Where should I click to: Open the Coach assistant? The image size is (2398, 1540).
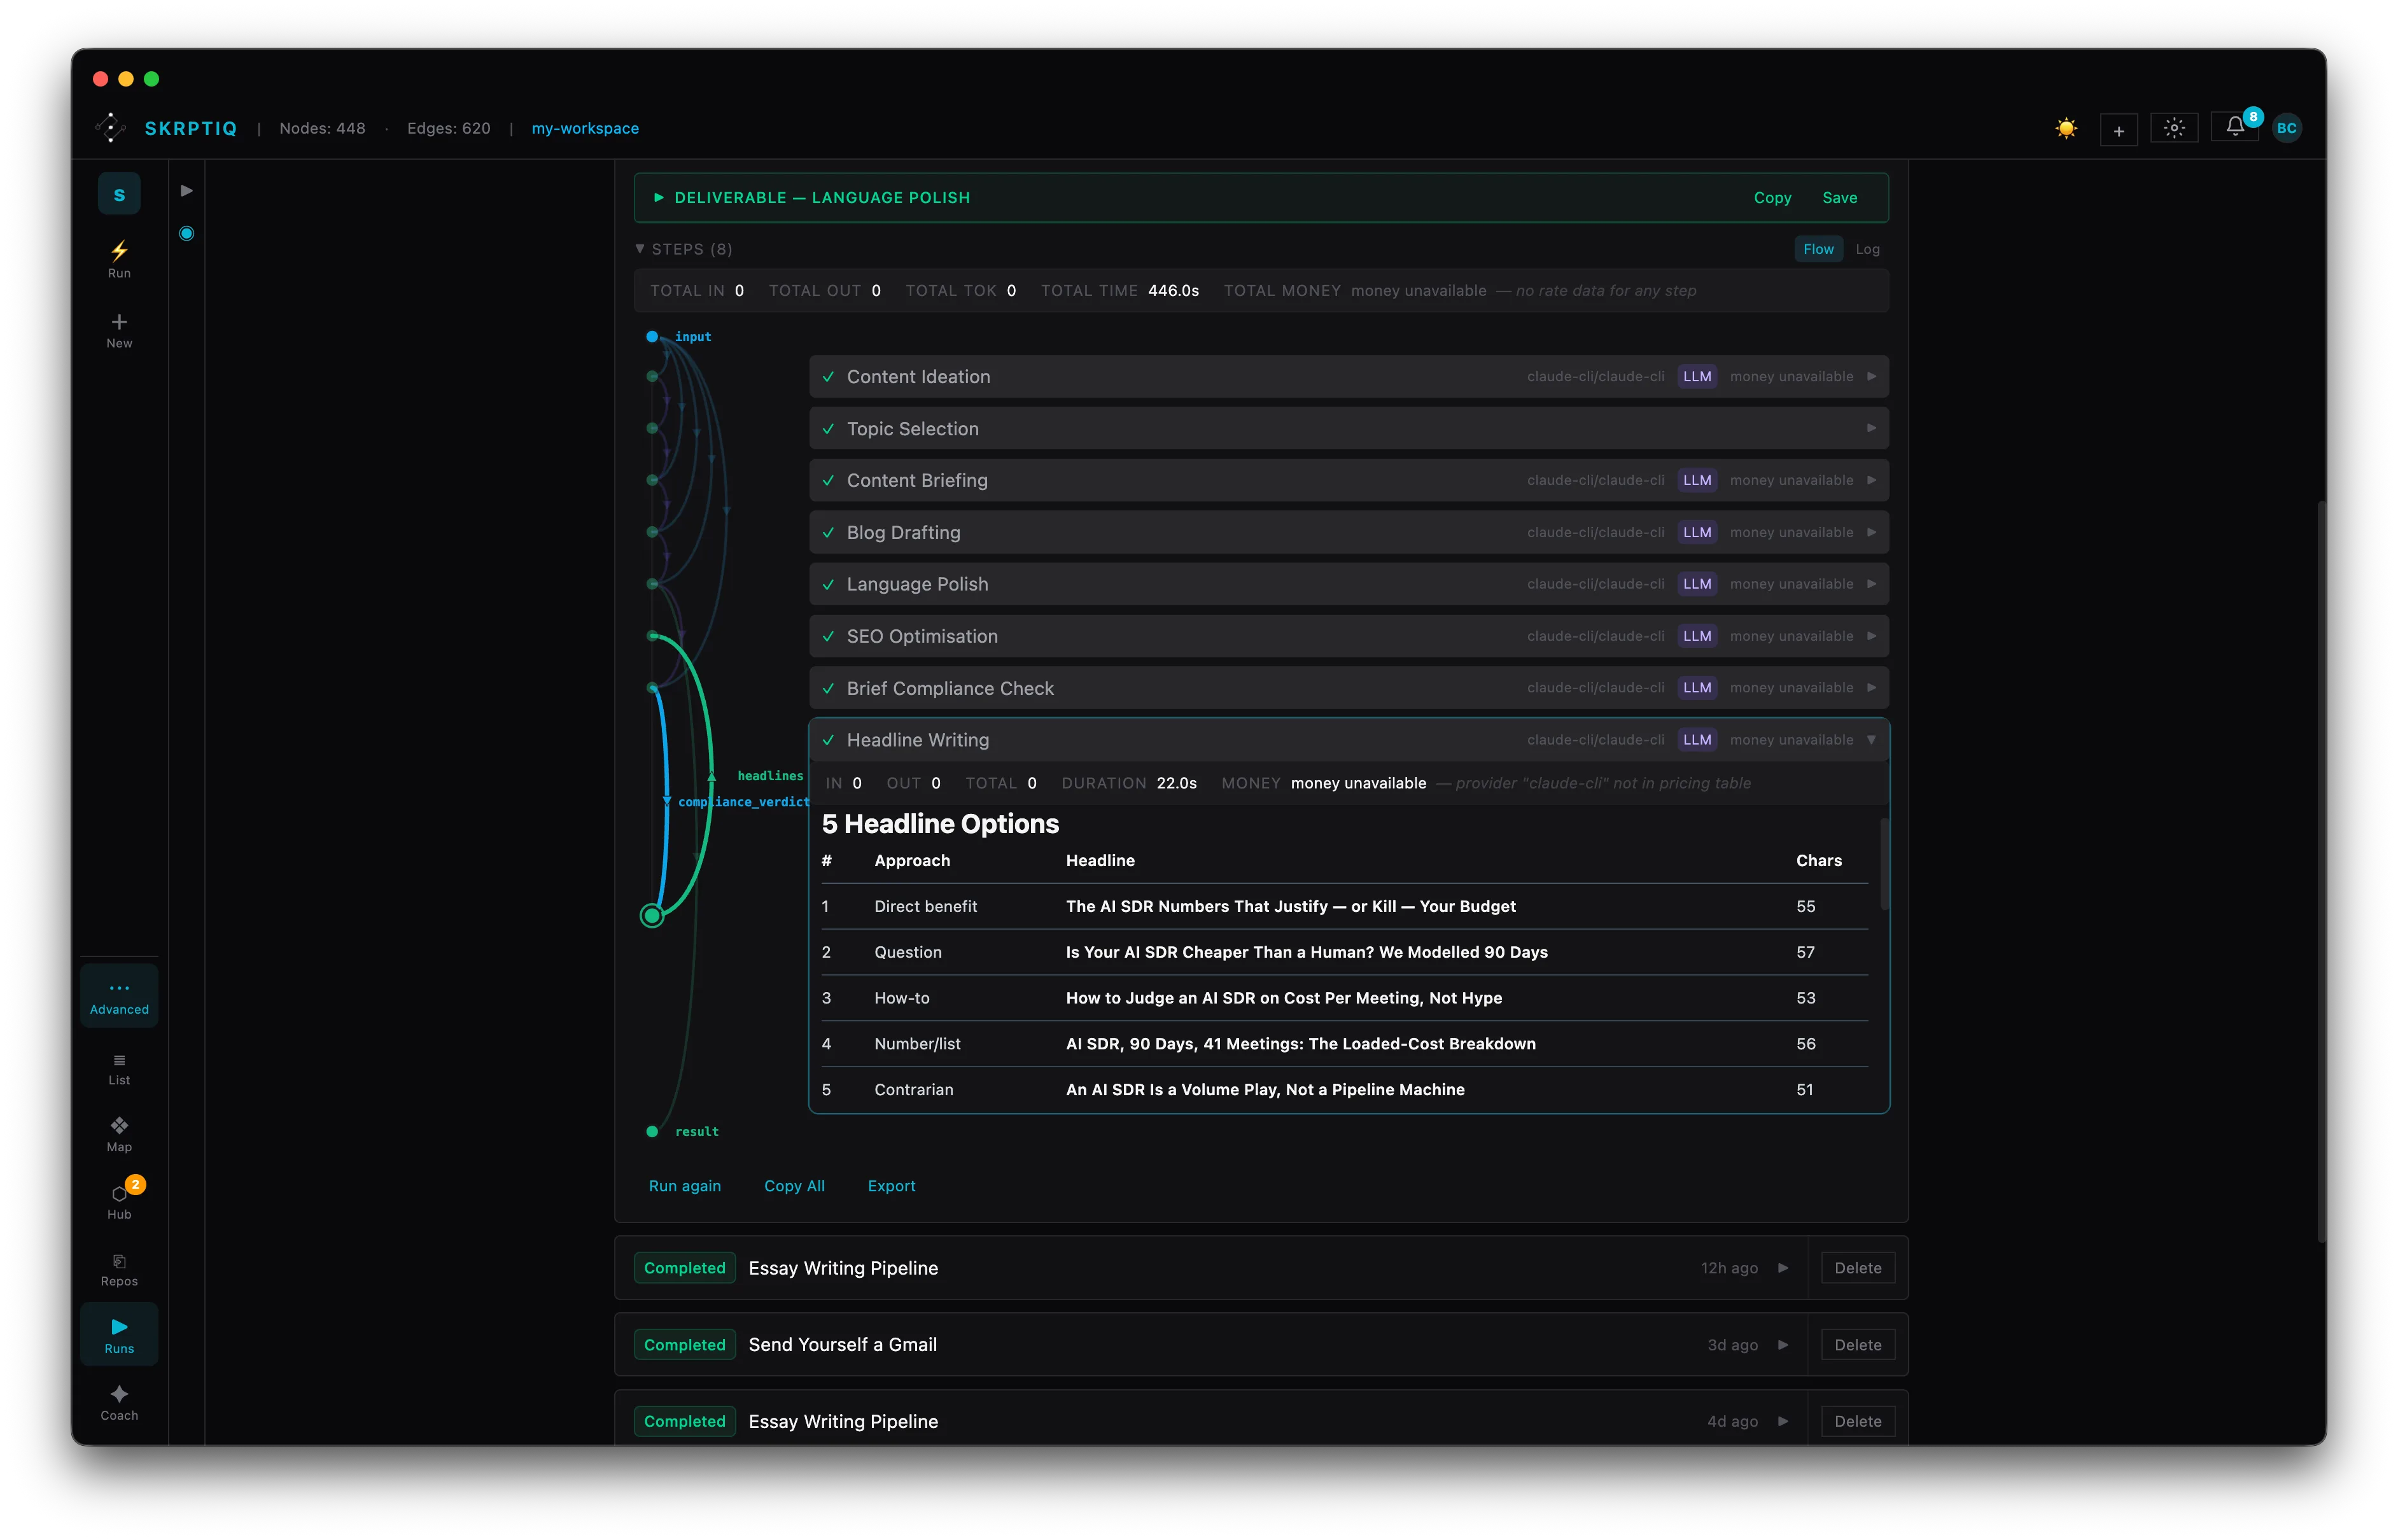(119, 1402)
